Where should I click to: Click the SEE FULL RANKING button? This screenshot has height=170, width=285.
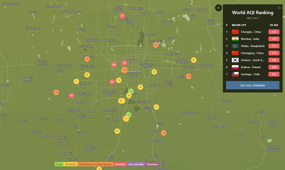[x=253, y=85]
